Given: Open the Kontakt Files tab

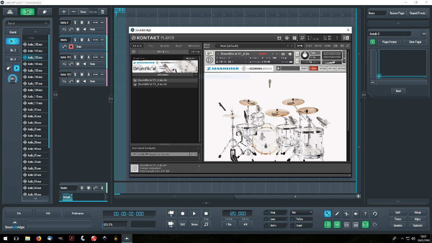Looking at the screenshot, I should (x=151, y=46).
